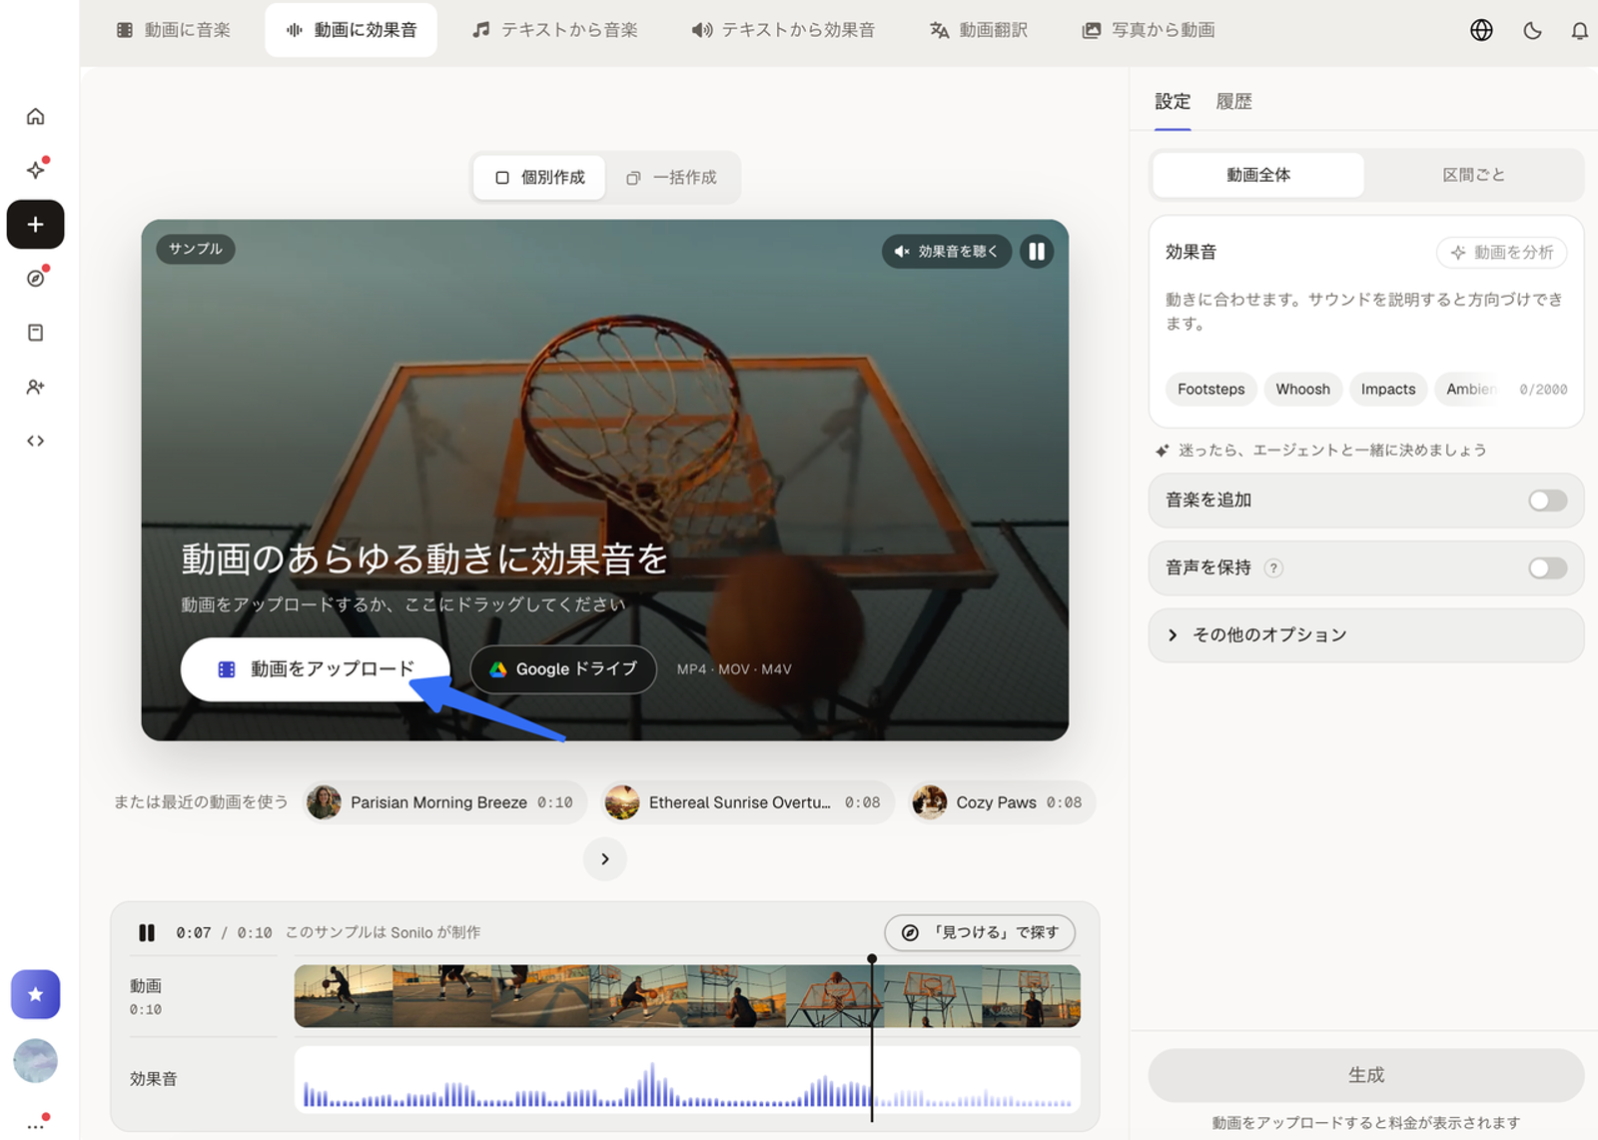Switch to 履歴 tab
The image size is (1598, 1140).
(1233, 102)
